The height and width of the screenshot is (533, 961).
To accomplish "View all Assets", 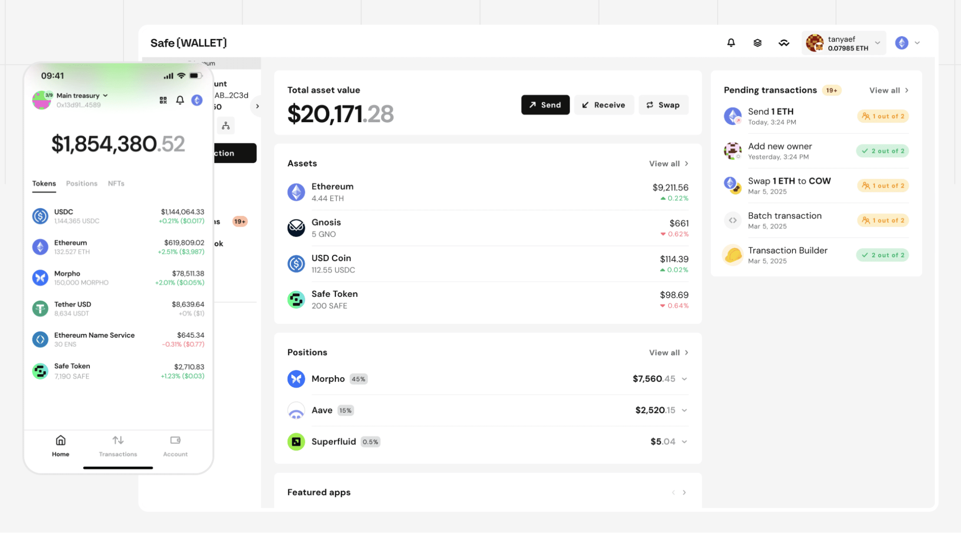I will pyautogui.click(x=669, y=164).
